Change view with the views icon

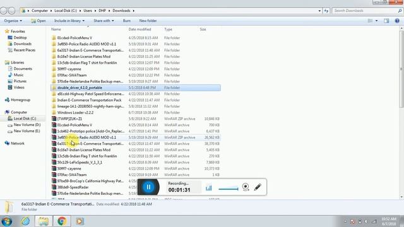point(371,21)
